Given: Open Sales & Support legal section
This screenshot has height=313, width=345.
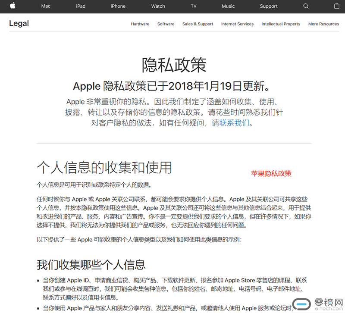Looking at the screenshot, I should point(198,24).
